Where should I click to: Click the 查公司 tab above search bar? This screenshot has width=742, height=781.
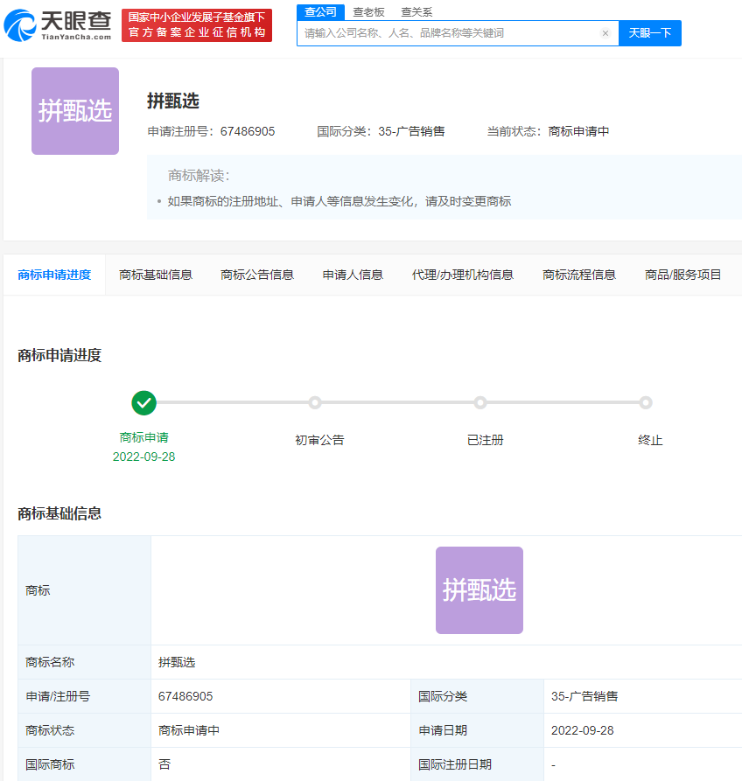point(318,11)
